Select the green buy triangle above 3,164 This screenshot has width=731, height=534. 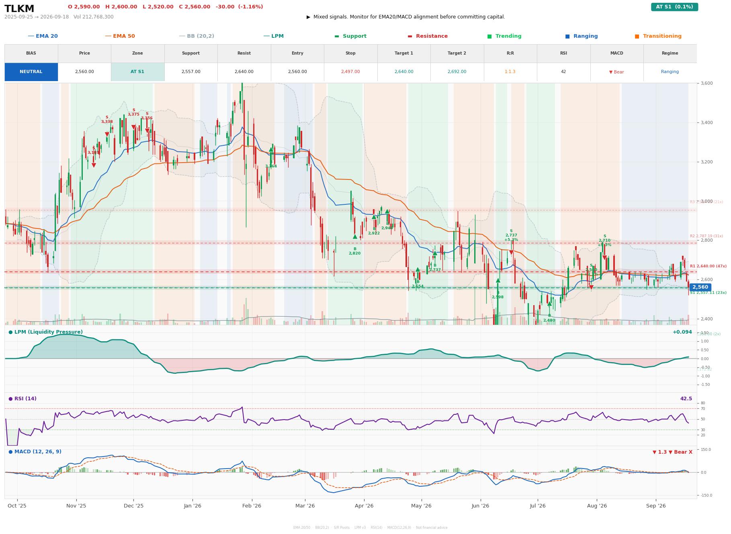(271, 149)
